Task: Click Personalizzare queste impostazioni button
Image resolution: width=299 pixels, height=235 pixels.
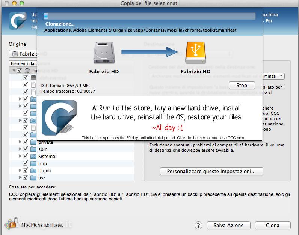Action: (x=211, y=171)
